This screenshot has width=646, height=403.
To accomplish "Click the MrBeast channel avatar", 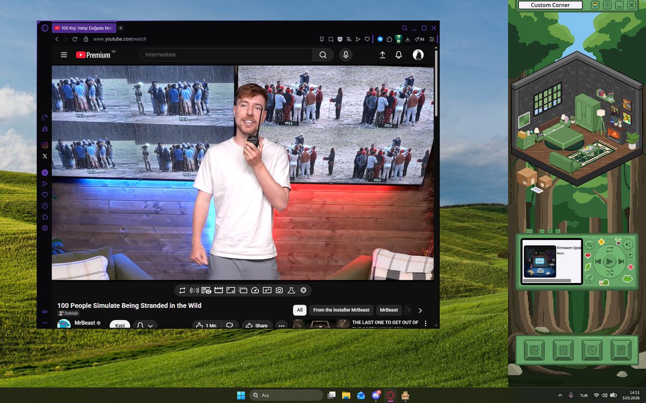I will pyautogui.click(x=64, y=324).
